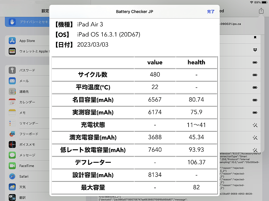Select the App Store label in settings

[x=27, y=41]
